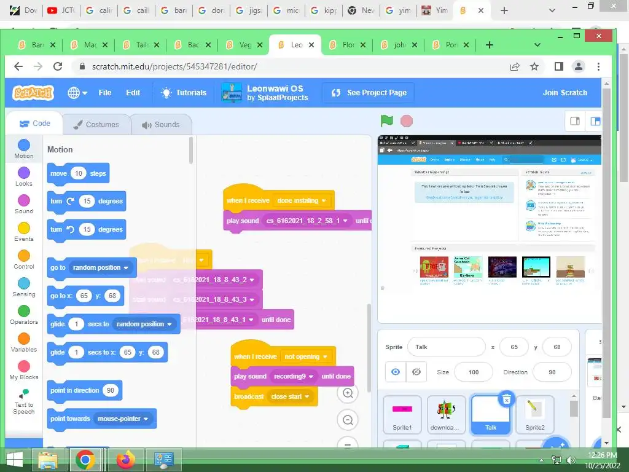This screenshot has width=629, height=472.
Task: Select the Sprite1 thumbnail
Action: point(402,415)
